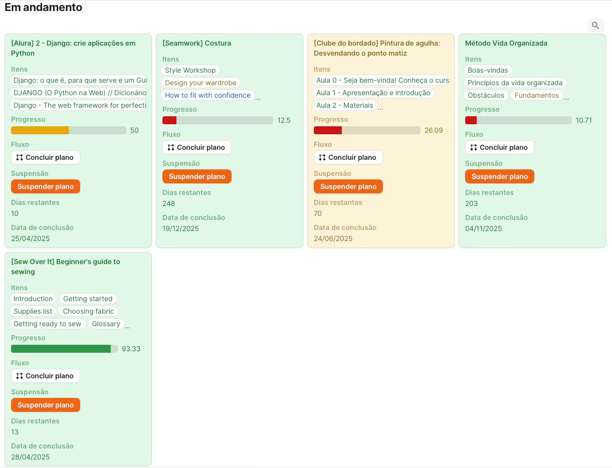Viewport: 612px width, 468px height.
Task: Open the Método Vida Organizada card title
Action: pos(506,43)
